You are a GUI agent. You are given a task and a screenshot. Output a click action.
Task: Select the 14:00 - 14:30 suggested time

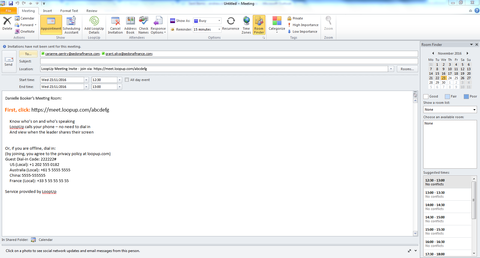pyautogui.click(x=448, y=207)
